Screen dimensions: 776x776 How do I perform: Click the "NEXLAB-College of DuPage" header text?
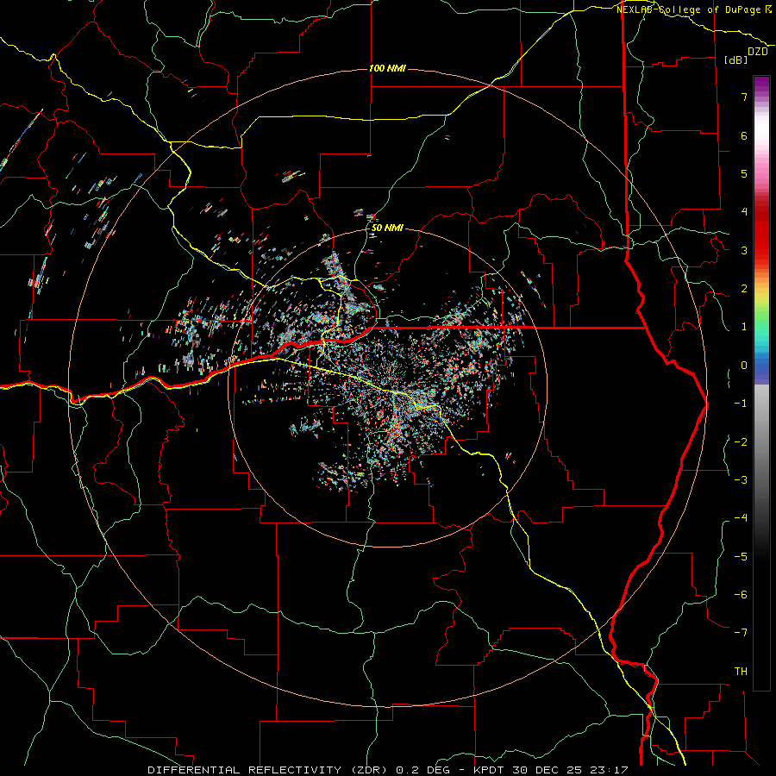690,9
